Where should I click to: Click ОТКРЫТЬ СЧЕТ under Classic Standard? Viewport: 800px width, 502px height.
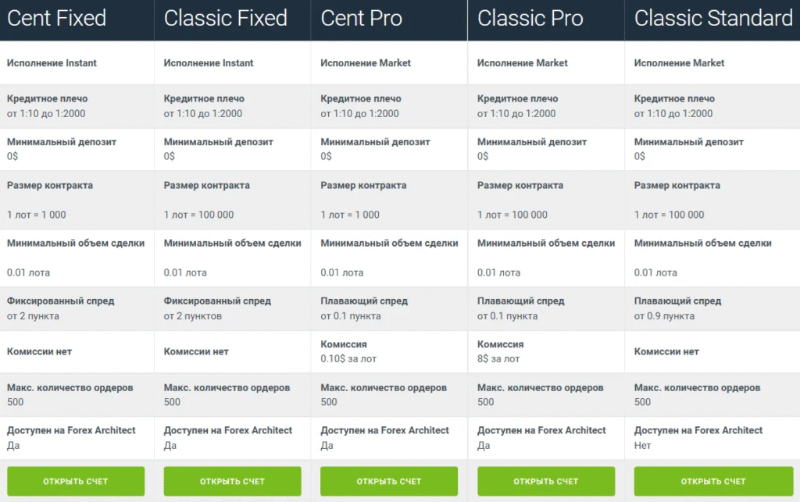(712, 481)
